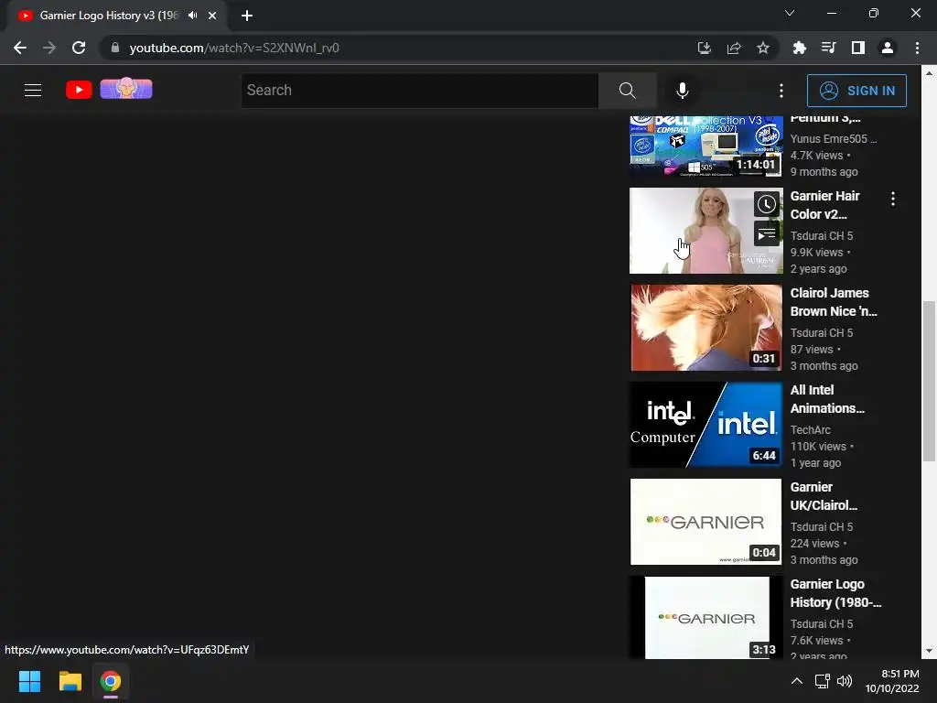Image resolution: width=937 pixels, height=703 pixels.
Task: Open the network icon in tray
Action: click(823, 681)
